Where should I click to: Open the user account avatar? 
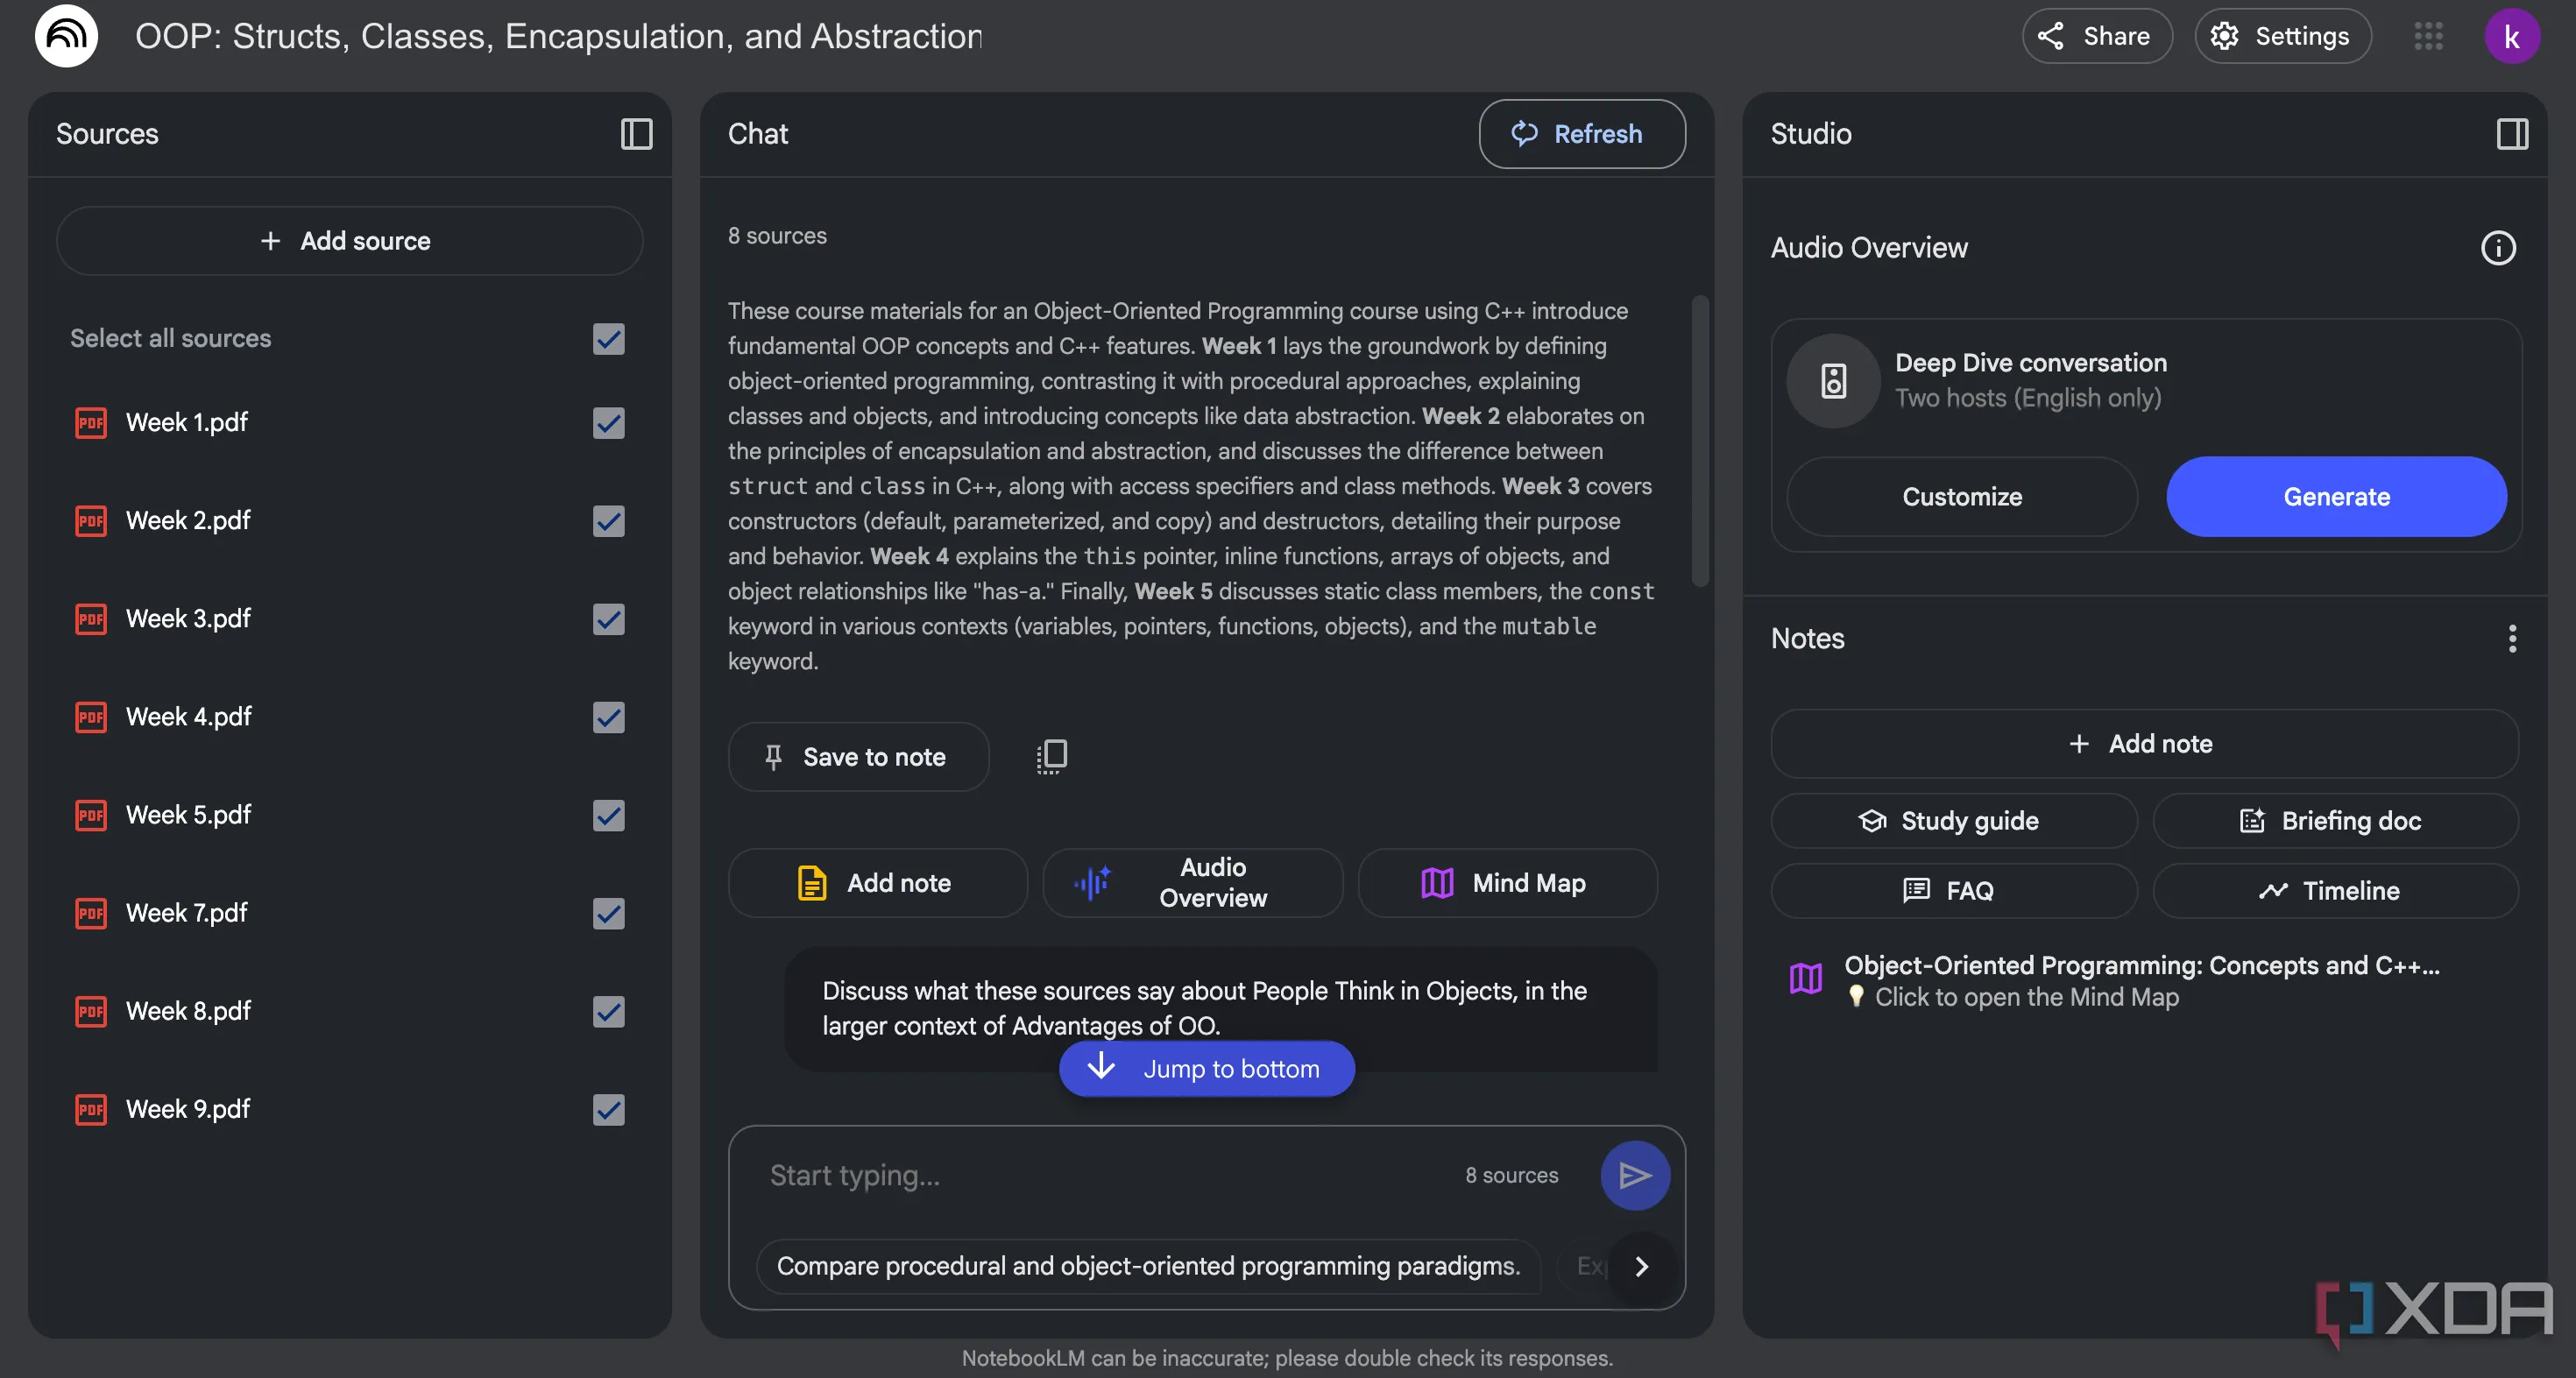2511,36
